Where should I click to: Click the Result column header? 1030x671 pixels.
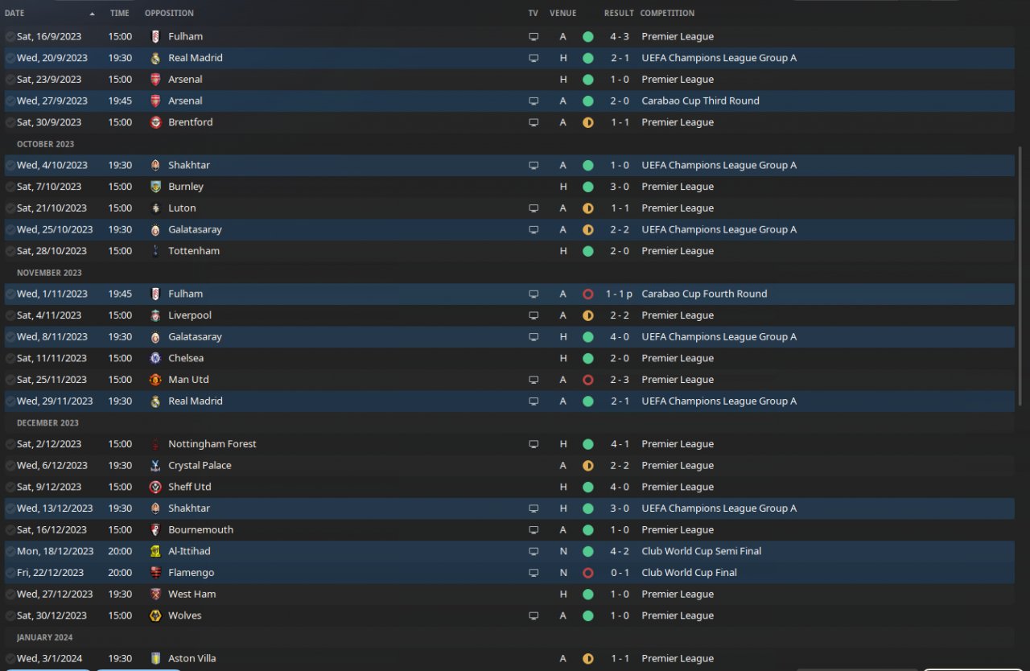click(x=619, y=13)
